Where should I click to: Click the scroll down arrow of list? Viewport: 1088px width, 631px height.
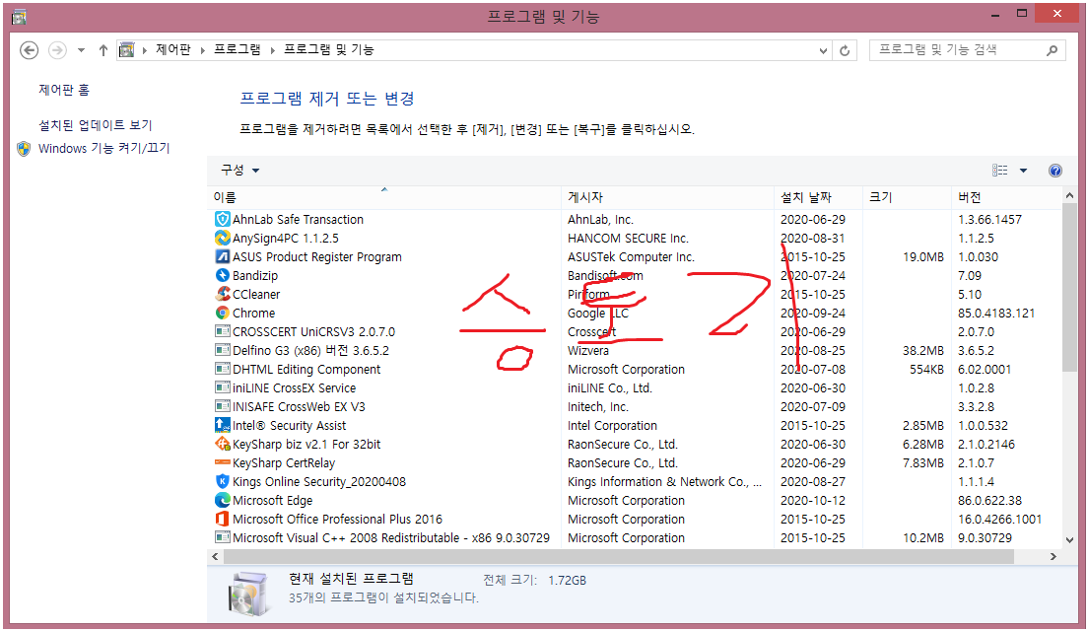pos(1069,540)
